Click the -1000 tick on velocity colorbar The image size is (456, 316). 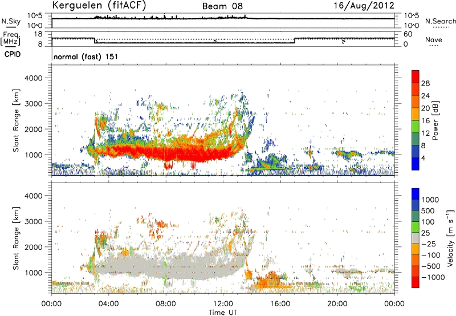(433, 277)
